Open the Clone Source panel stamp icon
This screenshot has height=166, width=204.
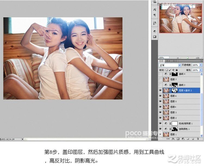(154, 2)
